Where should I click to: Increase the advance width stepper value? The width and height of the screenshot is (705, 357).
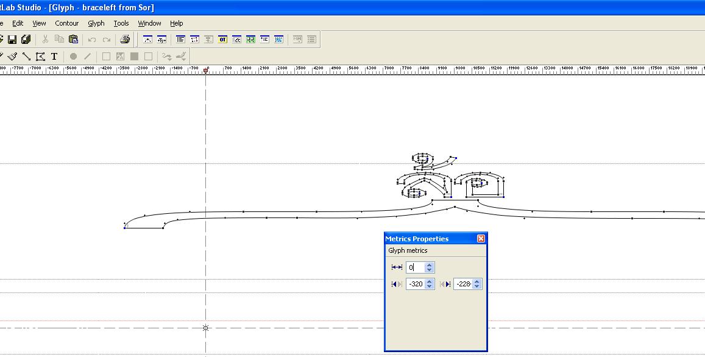click(x=430, y=265)
